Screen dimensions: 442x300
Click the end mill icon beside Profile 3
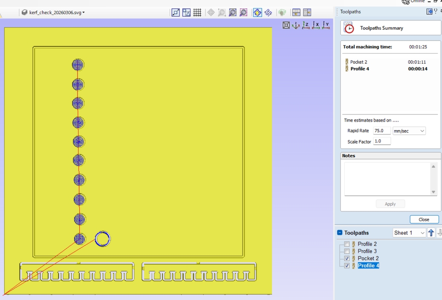coord(353,251)
